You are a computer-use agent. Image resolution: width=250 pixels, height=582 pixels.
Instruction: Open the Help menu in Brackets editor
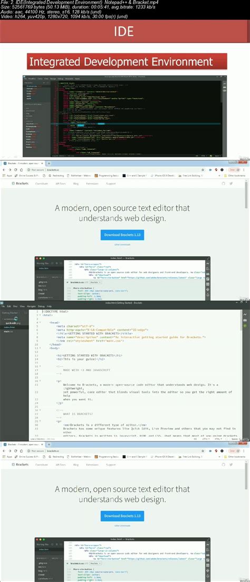pyautogui.click(x=50, y=306)
